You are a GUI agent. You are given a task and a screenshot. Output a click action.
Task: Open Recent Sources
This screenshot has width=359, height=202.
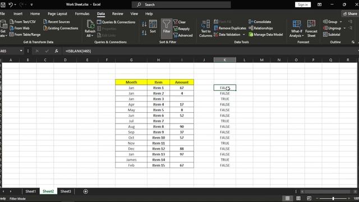57,22
